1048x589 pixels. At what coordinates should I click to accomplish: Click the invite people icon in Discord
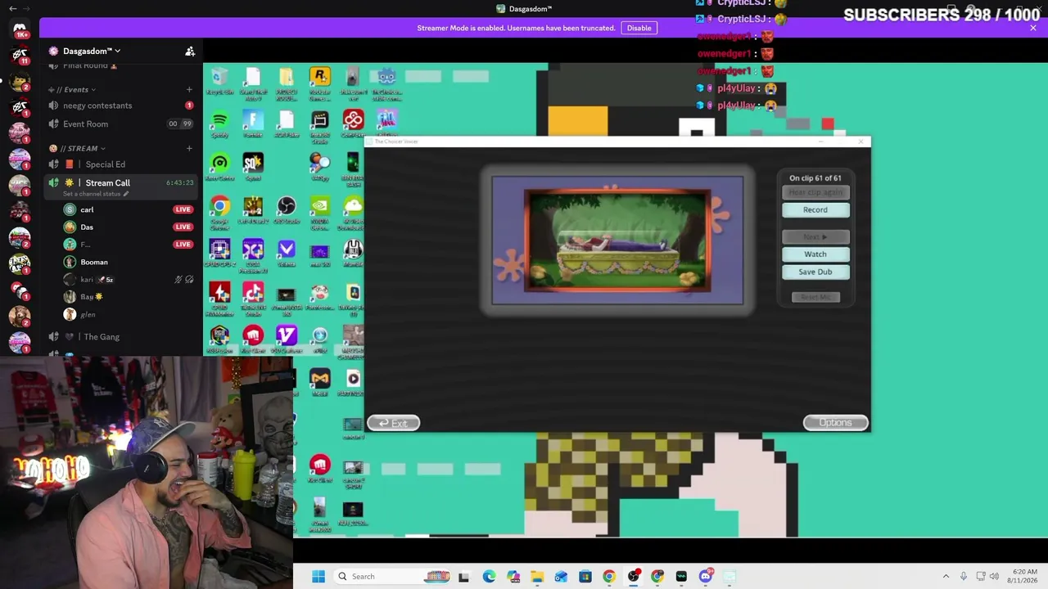pos(190,51)
